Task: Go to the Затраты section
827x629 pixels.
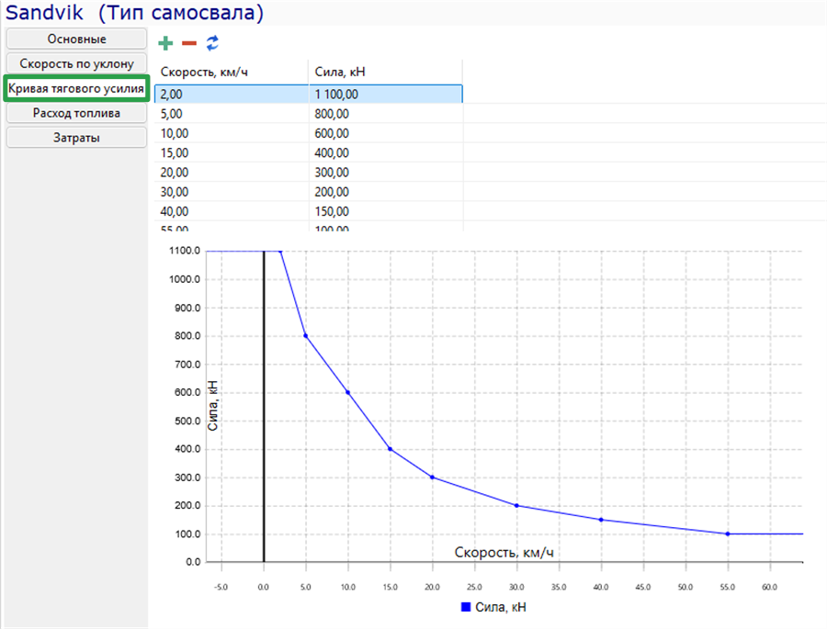Action: pos(76,138)
